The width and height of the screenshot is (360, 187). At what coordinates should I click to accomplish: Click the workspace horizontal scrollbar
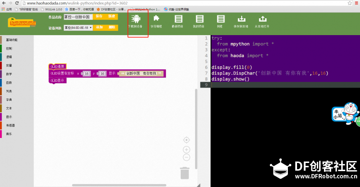click(x=119, y=185)
